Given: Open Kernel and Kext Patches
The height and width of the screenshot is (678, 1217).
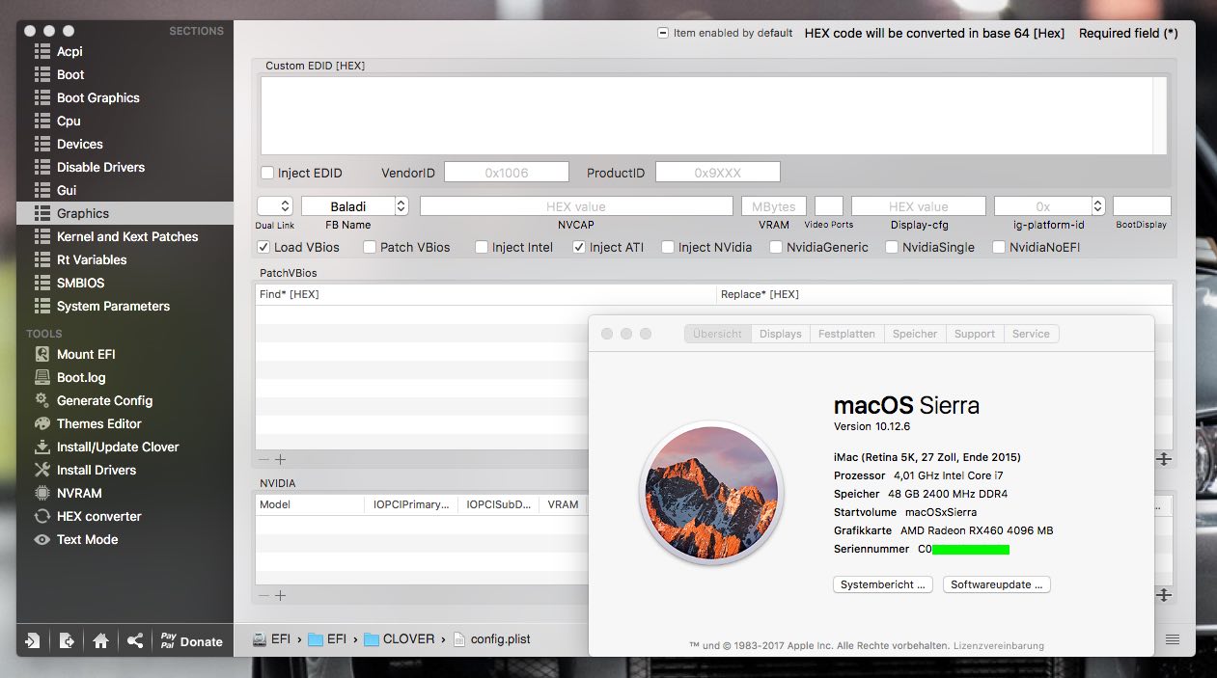Looking at the screenshot, I should 124,236.
